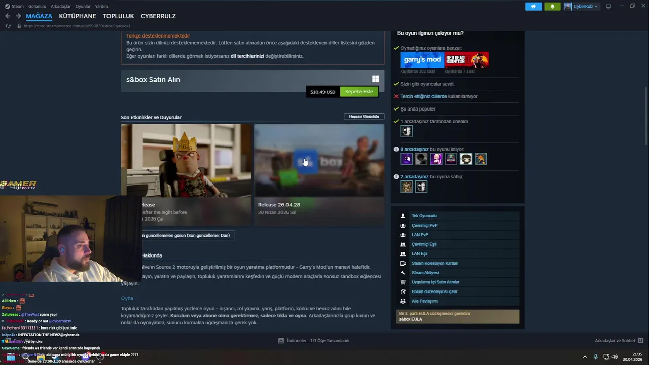The height and width of the screenshot is (365, 649).
Task: Open the Yardım menu
Action: (101, 6)
